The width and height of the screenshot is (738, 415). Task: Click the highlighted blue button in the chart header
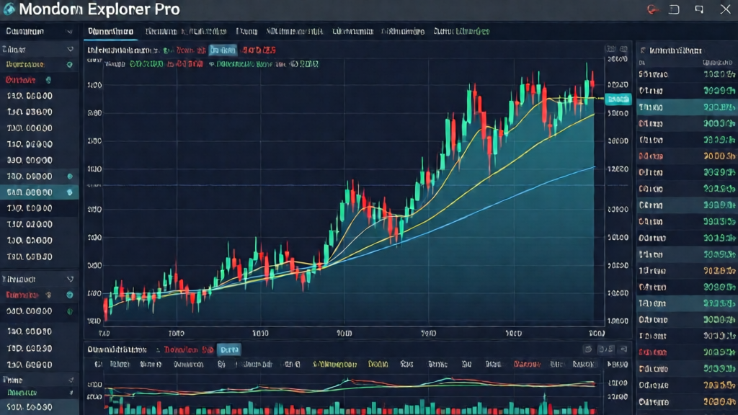[224, 50]
